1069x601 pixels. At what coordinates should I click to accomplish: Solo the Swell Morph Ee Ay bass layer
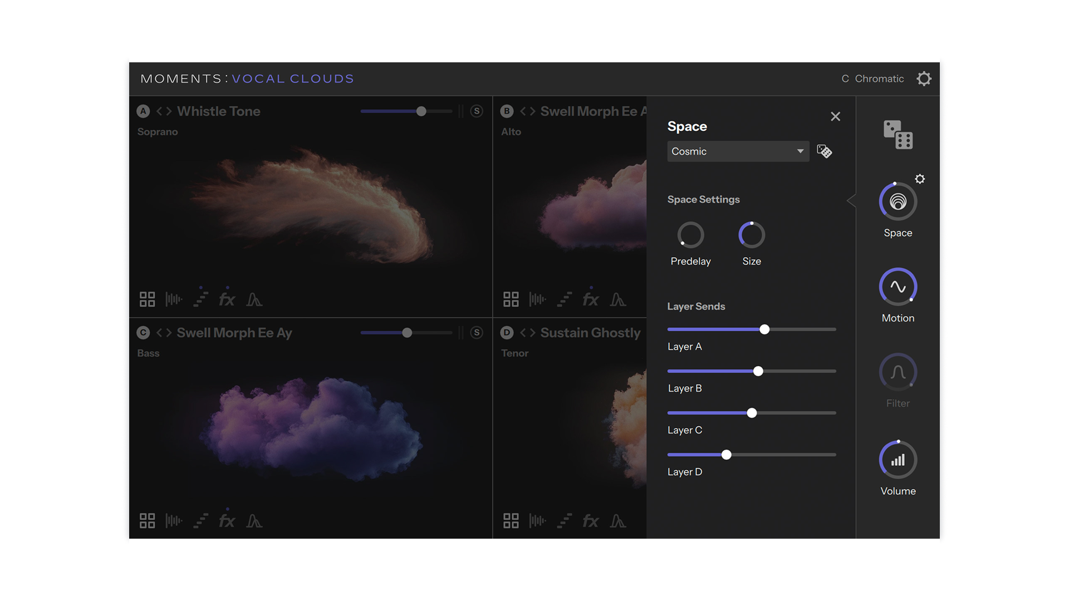(477, 332)
